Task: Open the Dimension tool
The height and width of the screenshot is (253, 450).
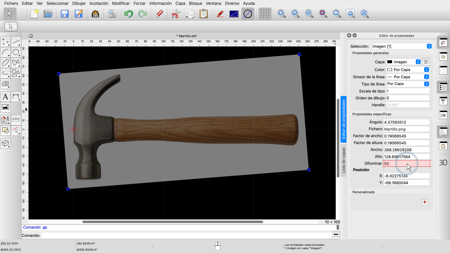Action: 16,97
